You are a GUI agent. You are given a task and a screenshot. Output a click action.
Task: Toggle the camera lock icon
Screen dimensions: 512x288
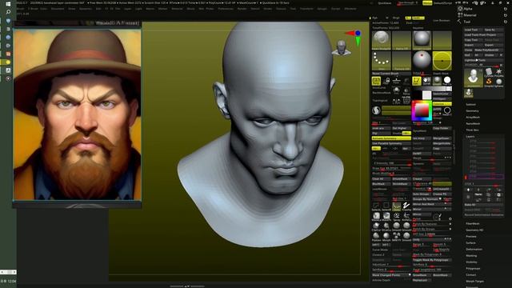click(387, 81)
